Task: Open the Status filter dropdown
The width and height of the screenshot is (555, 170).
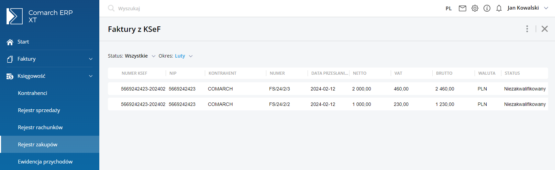Action: pos(153,56)
